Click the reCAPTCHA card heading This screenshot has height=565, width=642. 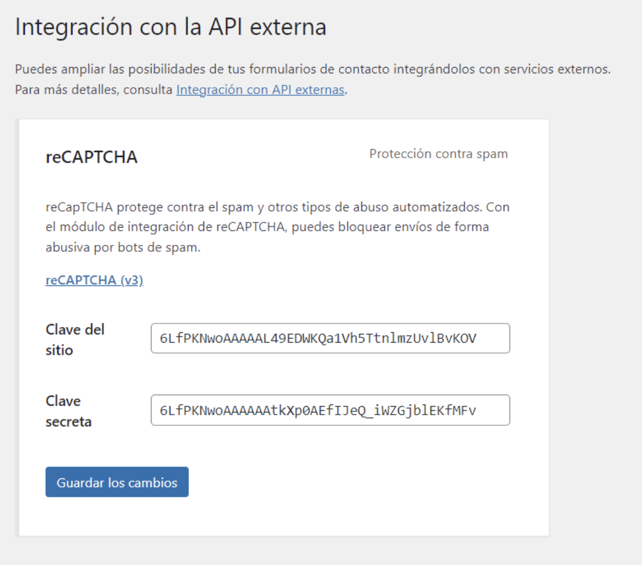coord(92,157)
